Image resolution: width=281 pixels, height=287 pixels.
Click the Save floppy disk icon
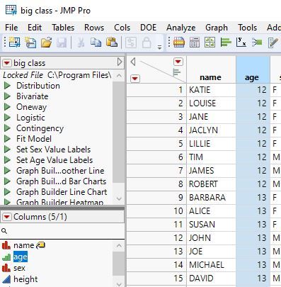62,43
